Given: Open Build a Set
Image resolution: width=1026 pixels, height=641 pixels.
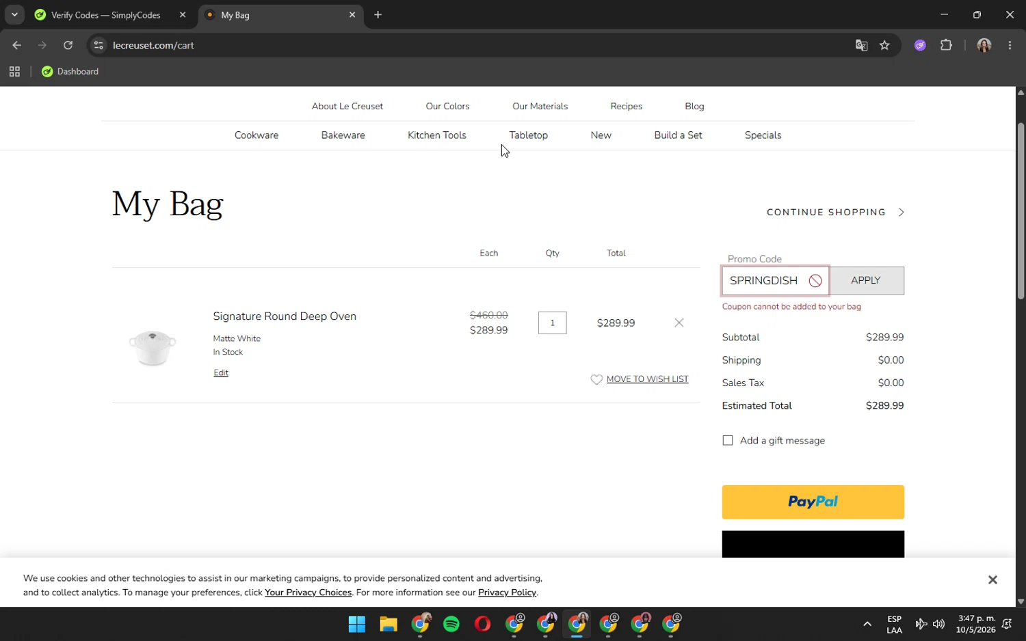Looking at the screenshot, I should [x=678, y=135].
